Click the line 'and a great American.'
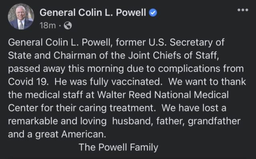The image size is (256, 159). tap(57, 135)
